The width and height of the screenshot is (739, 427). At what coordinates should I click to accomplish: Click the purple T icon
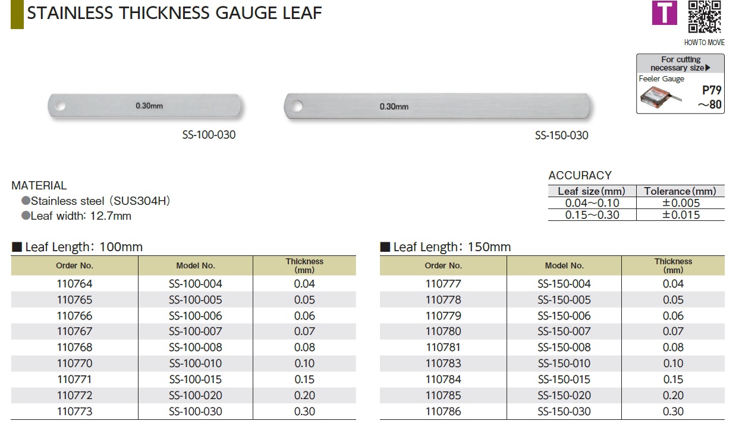[x=665, y=14]
